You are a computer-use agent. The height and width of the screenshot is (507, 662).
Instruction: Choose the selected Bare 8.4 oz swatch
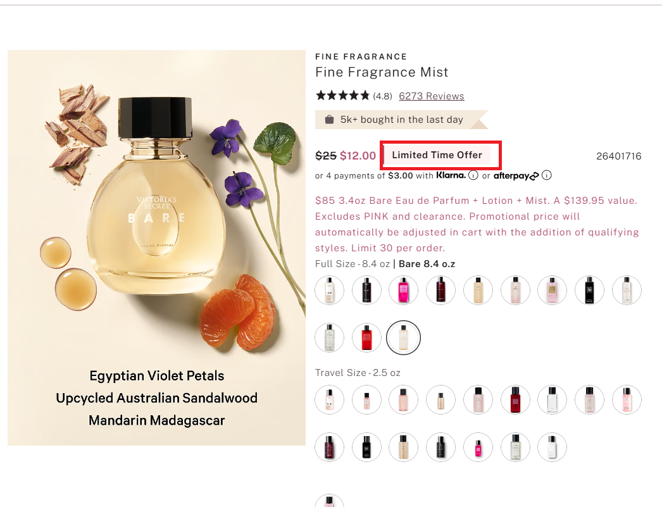coord(403,338)
